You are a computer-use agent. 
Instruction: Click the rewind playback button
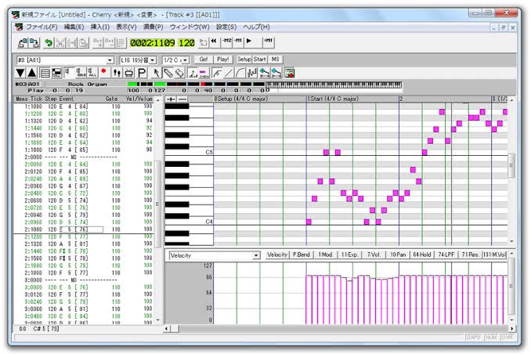click(x=214, y=42)
